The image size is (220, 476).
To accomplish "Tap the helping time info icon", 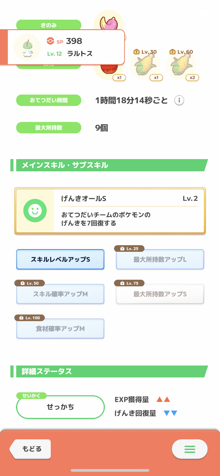I will 179,100.
